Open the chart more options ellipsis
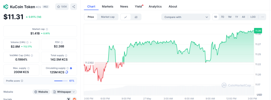This screenshot has height=100, width=271. (x=263, y=17)
